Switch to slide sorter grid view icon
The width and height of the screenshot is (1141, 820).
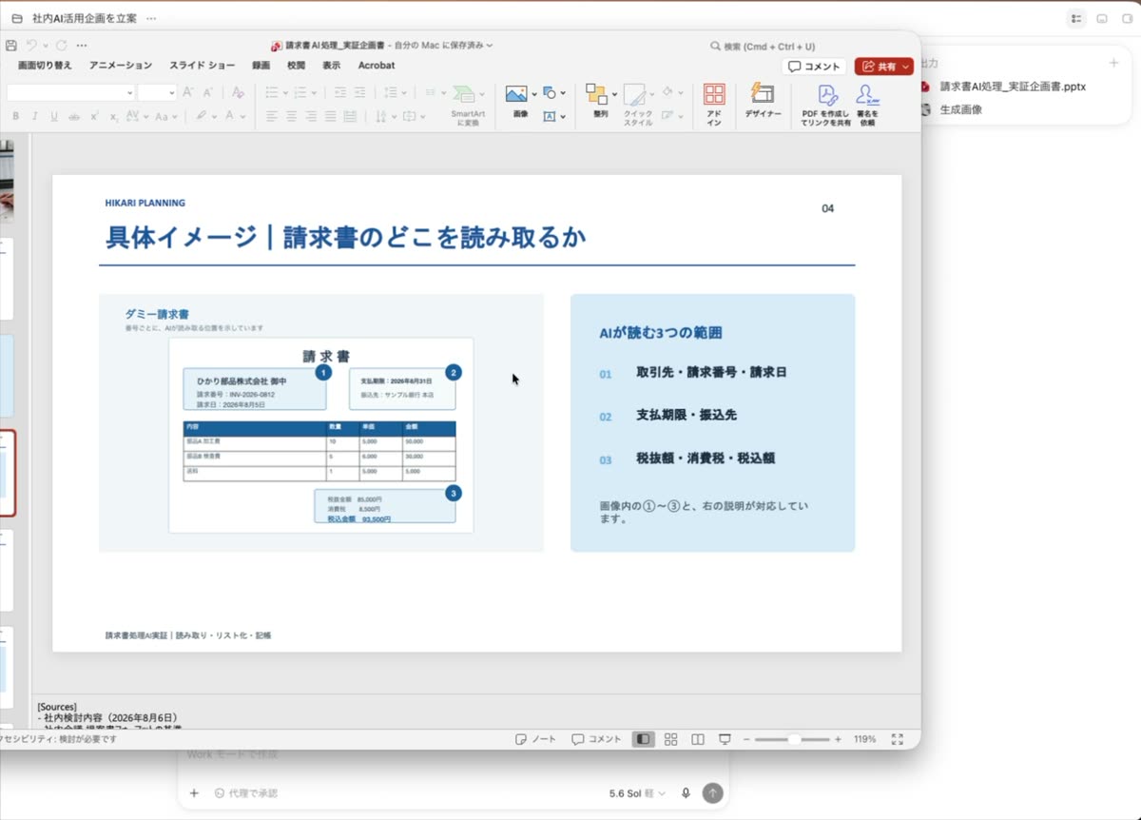[x=670, y=739]
